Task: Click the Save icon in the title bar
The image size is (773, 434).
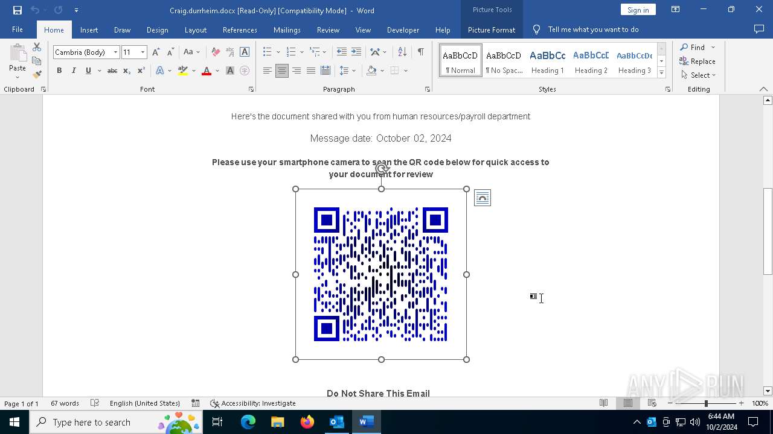Action: tap(17, 10)
